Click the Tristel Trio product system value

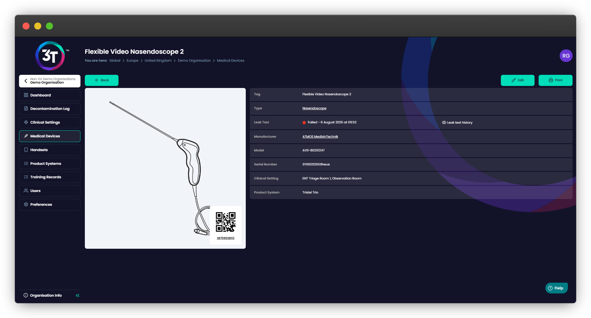pyautogui.click(x=310, y=192)
